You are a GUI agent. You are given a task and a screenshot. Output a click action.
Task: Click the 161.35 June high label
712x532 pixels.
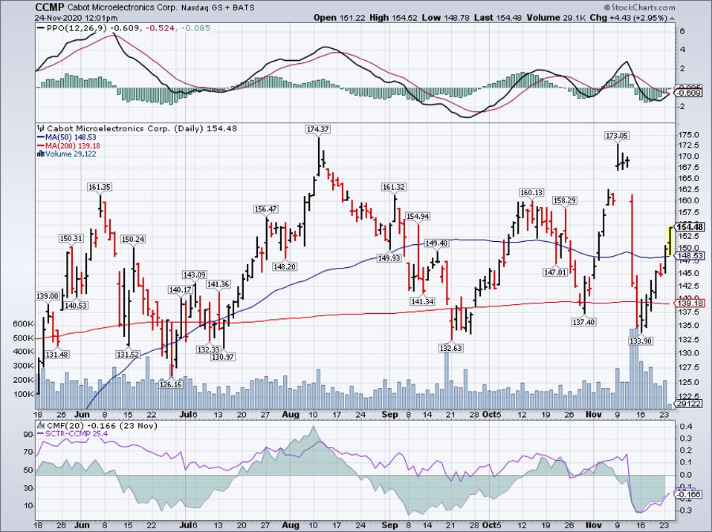pos(100,187)
